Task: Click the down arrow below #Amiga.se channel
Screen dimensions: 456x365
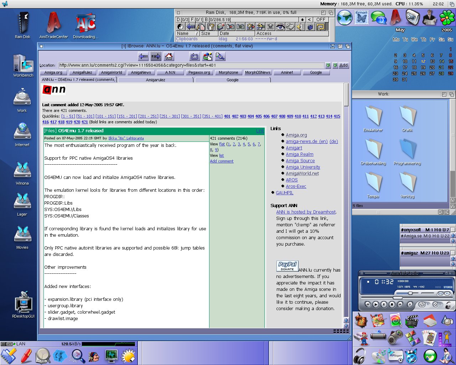Action: pyautogui.click(x=453, y=241)
